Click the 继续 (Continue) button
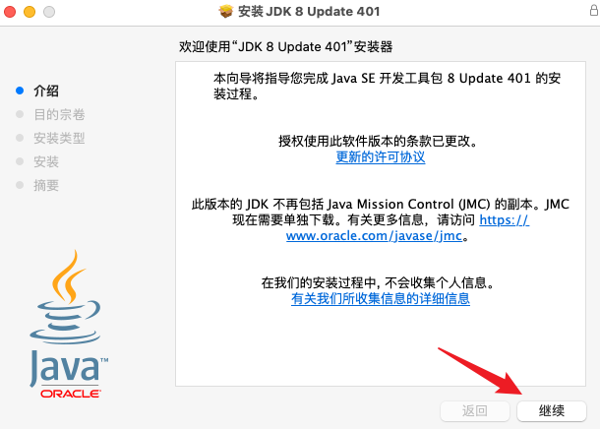Image resolution: width=600 pixels, height=429 pixels. [552, 410]
